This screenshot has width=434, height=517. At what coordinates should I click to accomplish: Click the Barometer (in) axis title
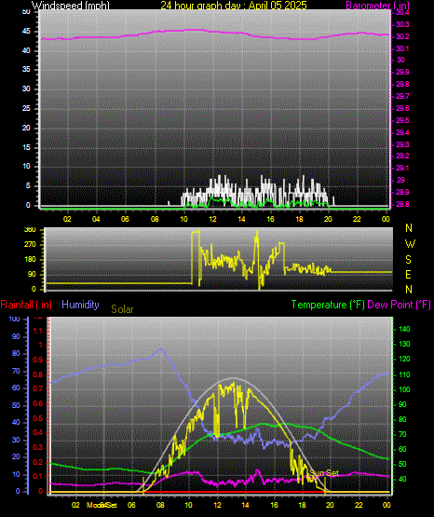[377, 6]
